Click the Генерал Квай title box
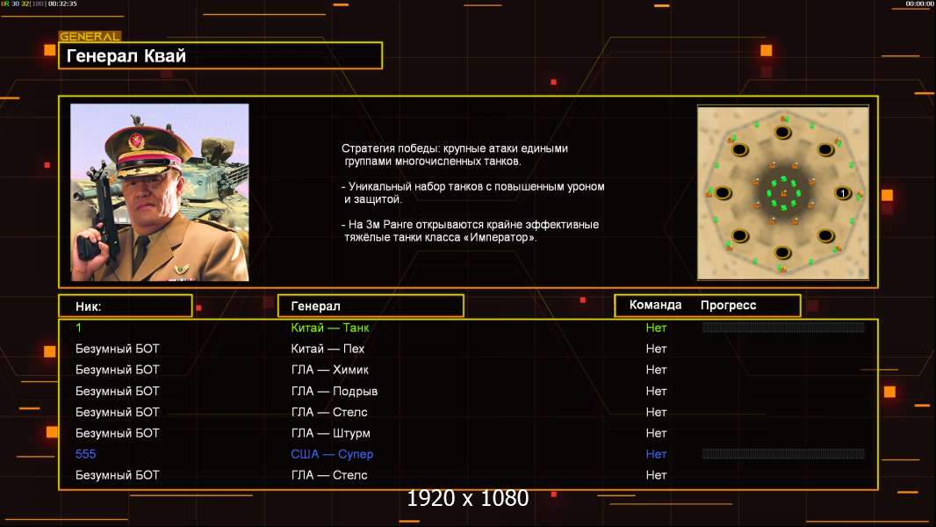936x527 pixels. click(x=220, y=56)
